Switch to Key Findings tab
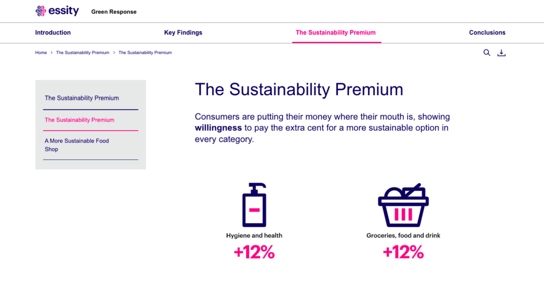This screenshot has height=297, width=544. pyautogui.click(x=183, y=32)
